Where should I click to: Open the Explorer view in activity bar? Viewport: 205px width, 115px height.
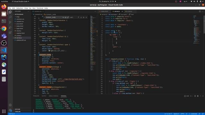point(10,12)
